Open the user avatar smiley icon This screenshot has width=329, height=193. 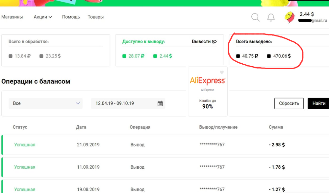point(290,17)
